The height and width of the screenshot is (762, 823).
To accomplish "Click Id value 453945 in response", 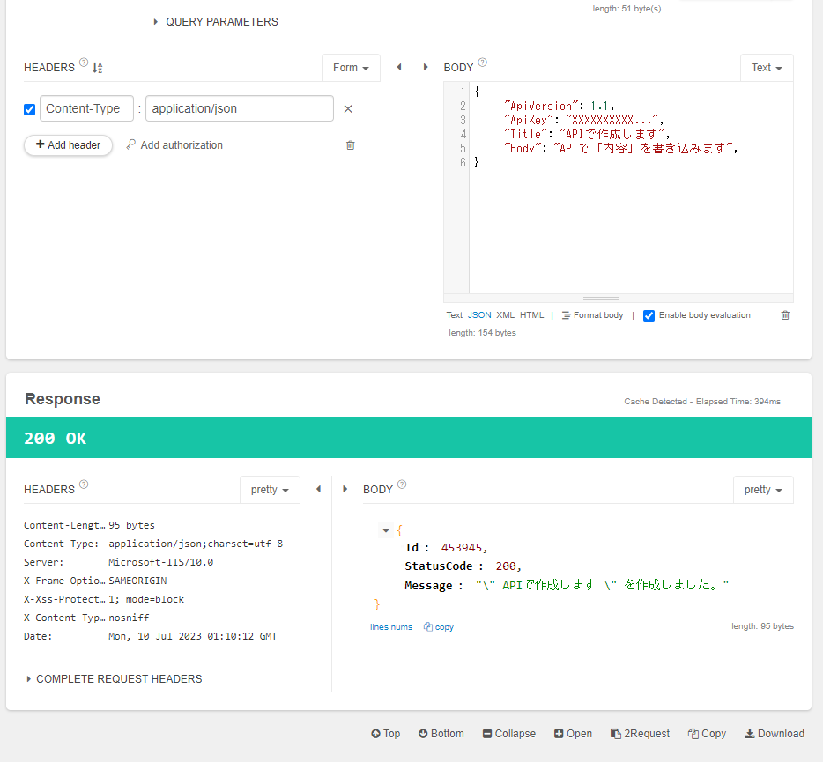I will [x=462, y=548].
